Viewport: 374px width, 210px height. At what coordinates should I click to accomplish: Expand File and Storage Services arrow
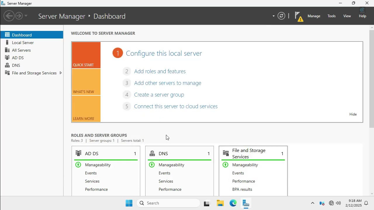(60, 73)
